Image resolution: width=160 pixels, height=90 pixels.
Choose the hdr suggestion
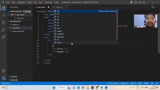[x=85, y=28]
